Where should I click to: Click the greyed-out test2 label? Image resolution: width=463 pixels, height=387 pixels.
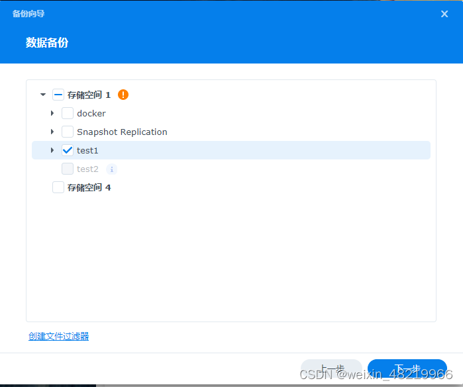(87, 169)
